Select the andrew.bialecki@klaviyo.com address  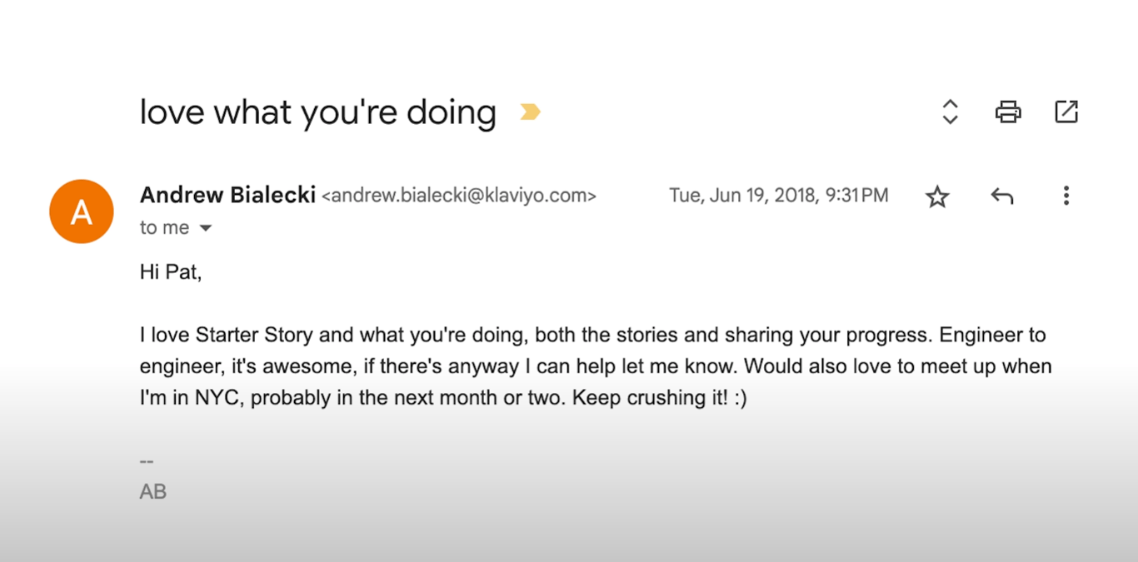459,196
